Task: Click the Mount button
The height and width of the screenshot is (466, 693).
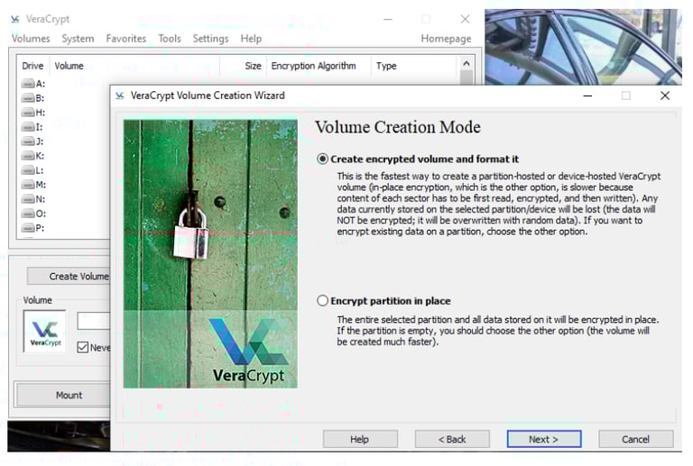Action: (63, 395)
